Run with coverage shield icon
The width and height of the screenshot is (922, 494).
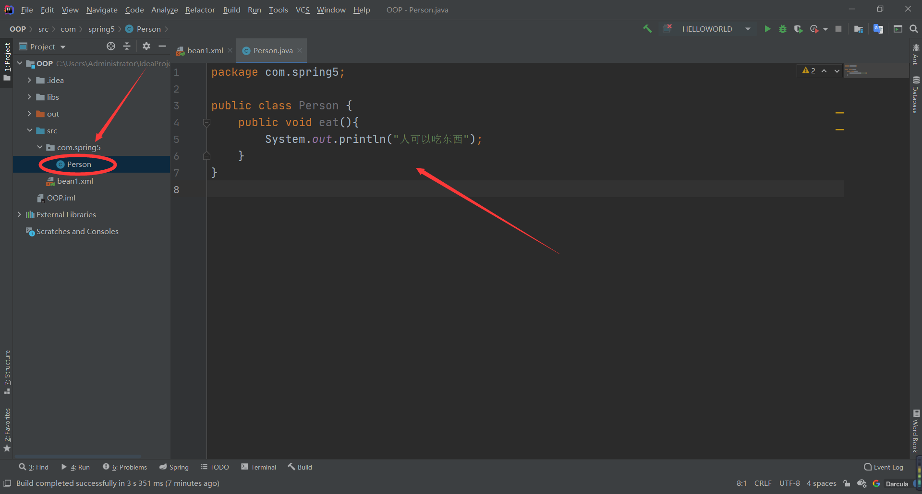[x=798, y=29]
